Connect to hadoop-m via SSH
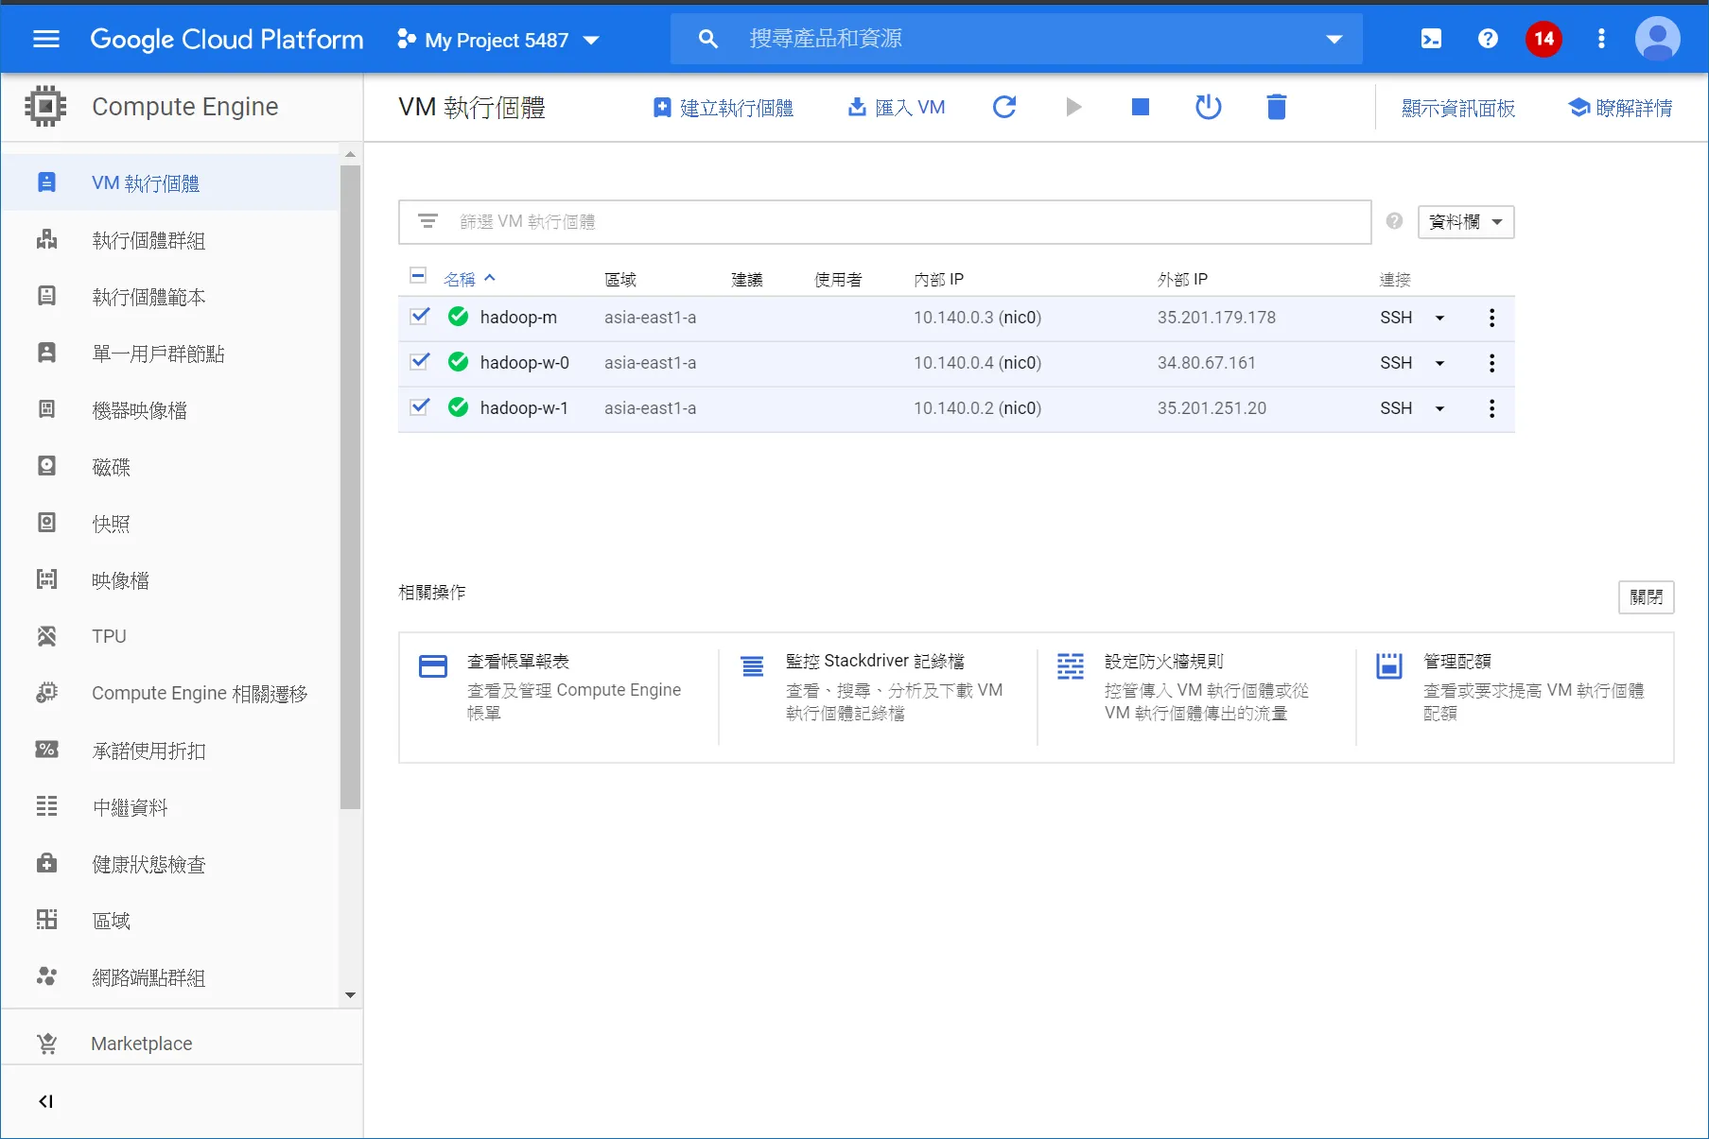The width and height of the screenshot is (1709, 1139). coord(1396,318)
